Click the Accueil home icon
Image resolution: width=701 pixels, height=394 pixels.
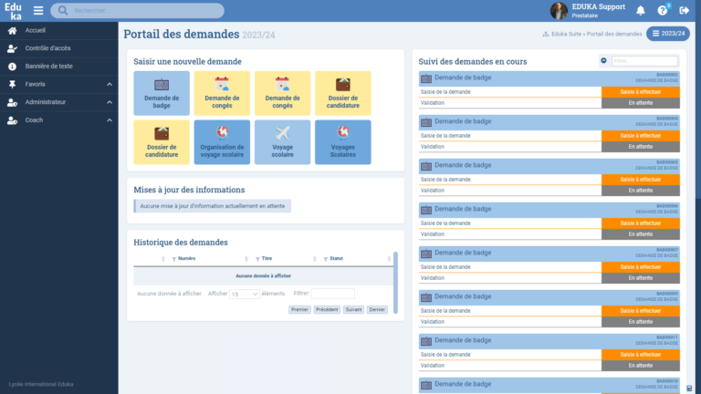click(12, 30)
